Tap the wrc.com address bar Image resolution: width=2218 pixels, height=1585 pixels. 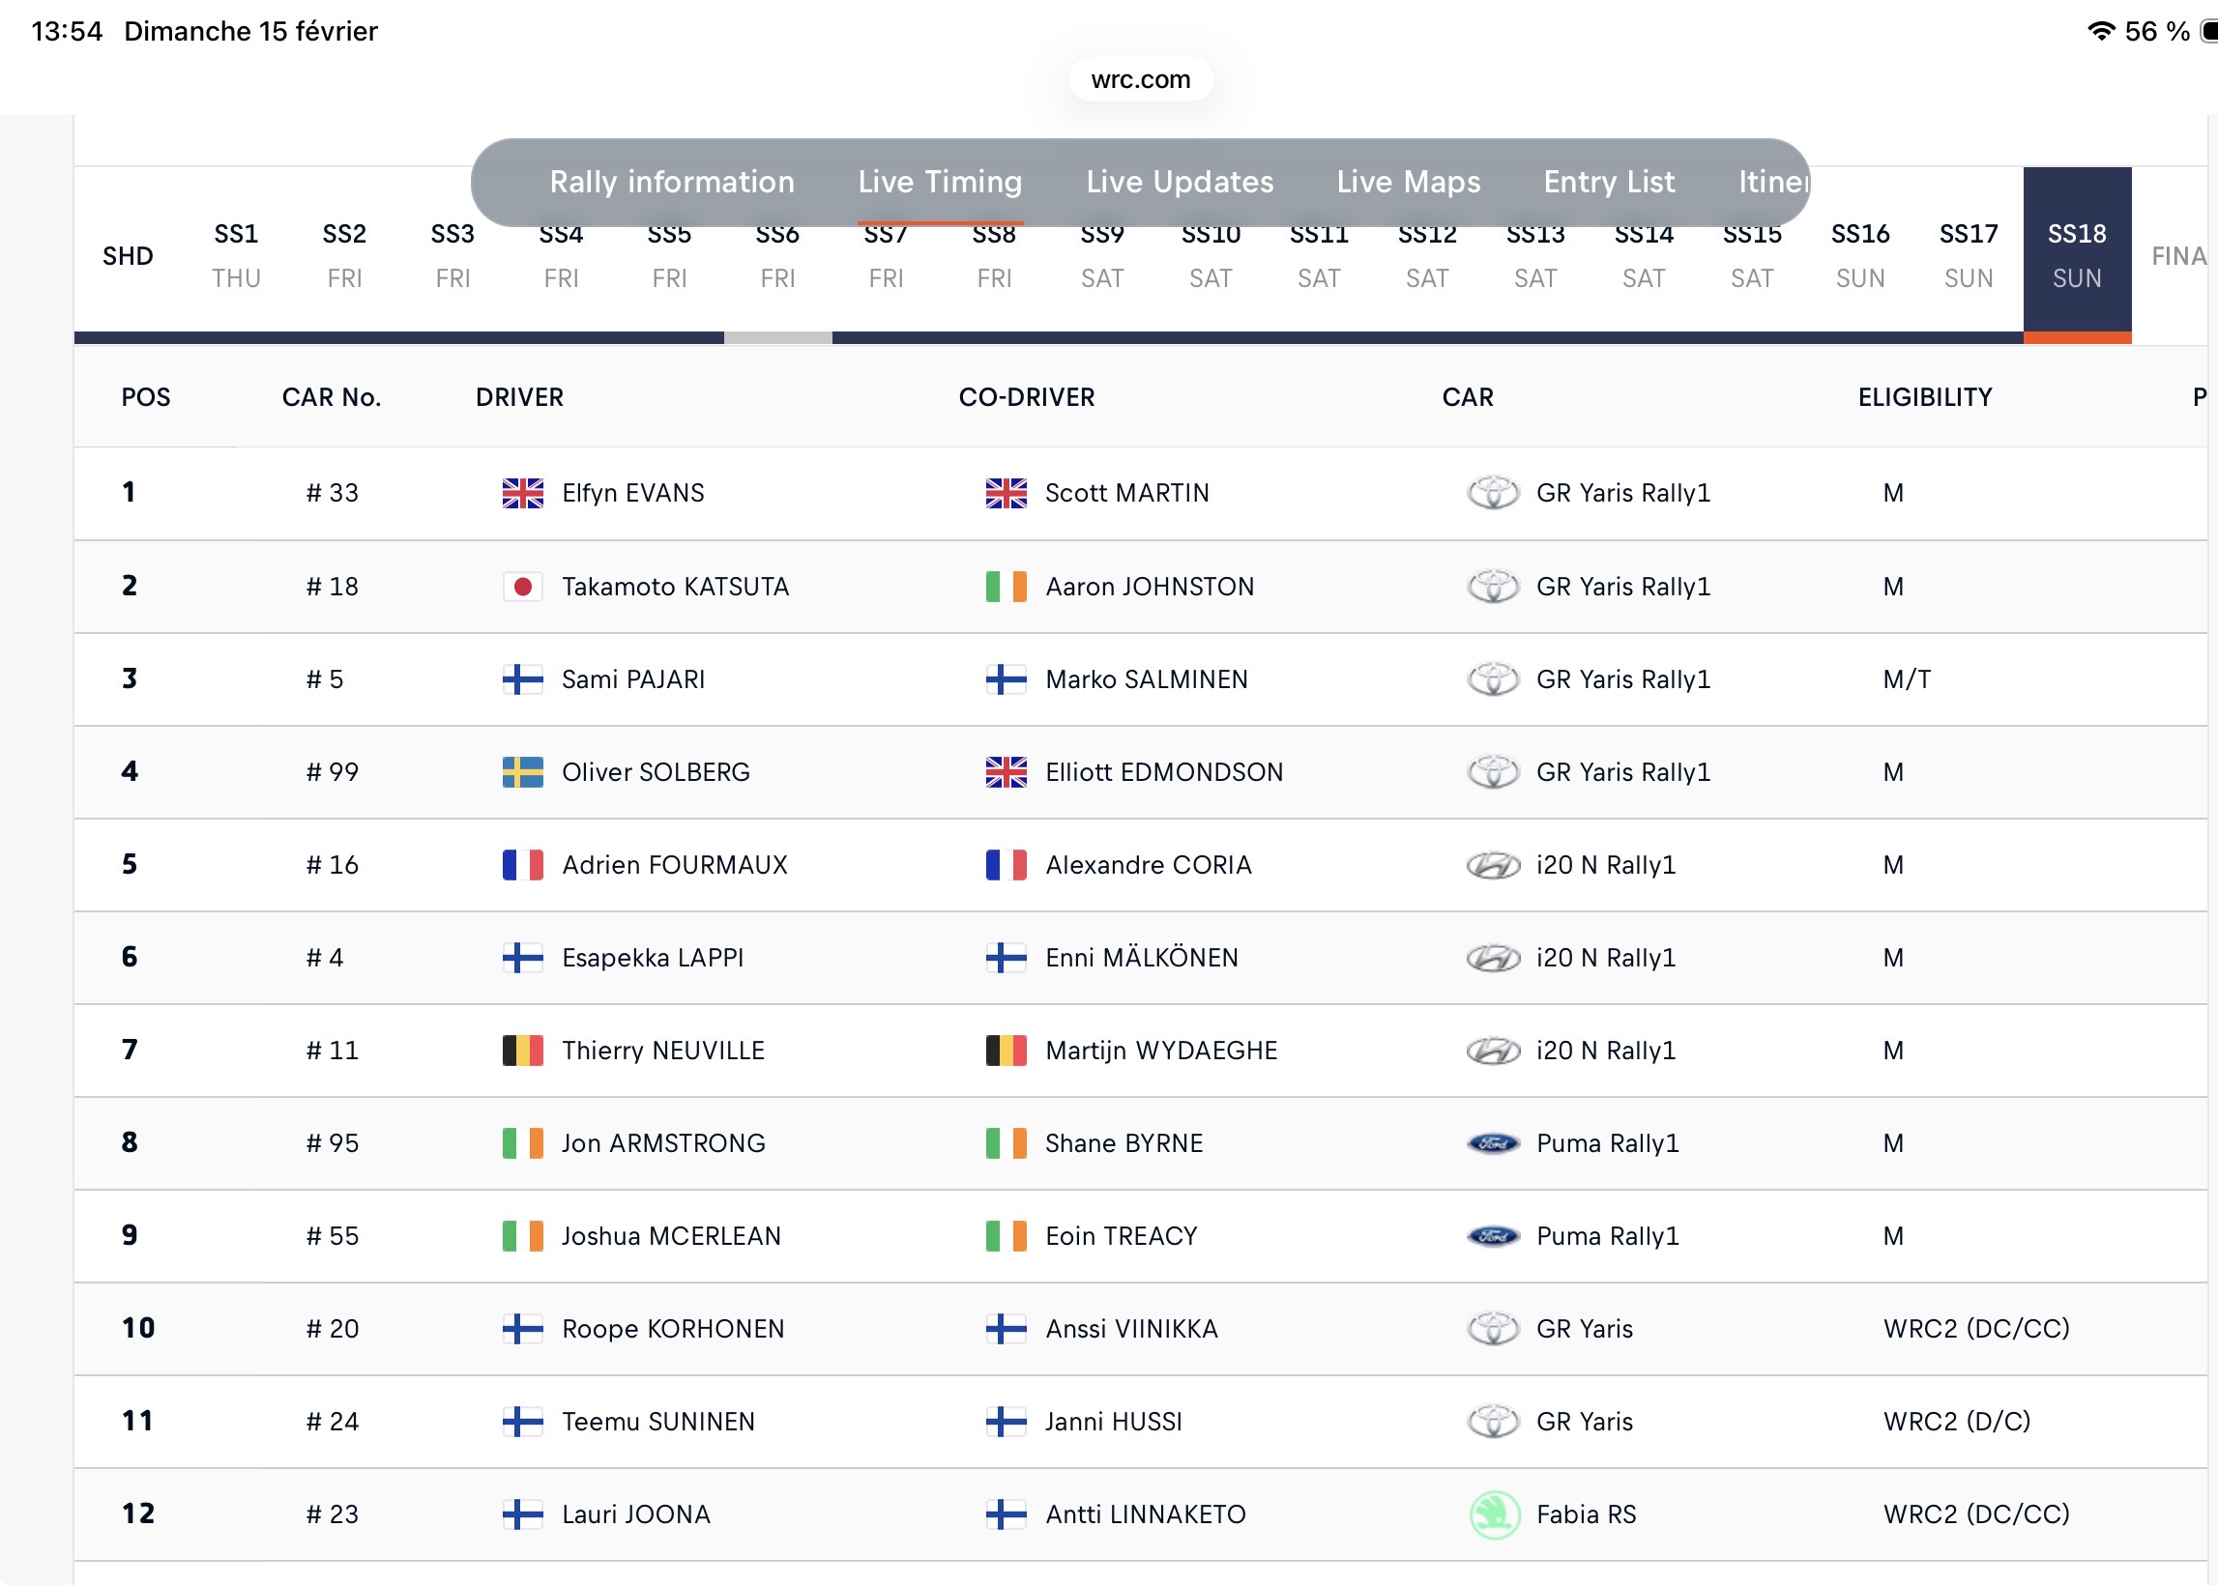1140,79
